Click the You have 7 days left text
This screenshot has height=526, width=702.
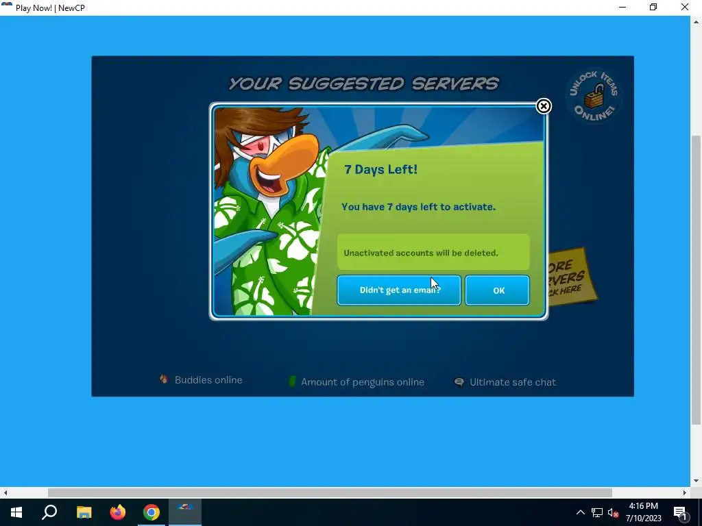click(x=419, y=207)
